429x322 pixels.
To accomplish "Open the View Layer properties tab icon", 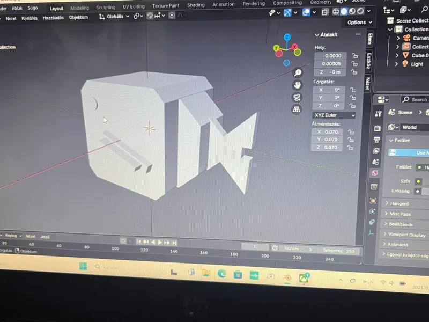I will pyautogui.click(x=376, y=151).
